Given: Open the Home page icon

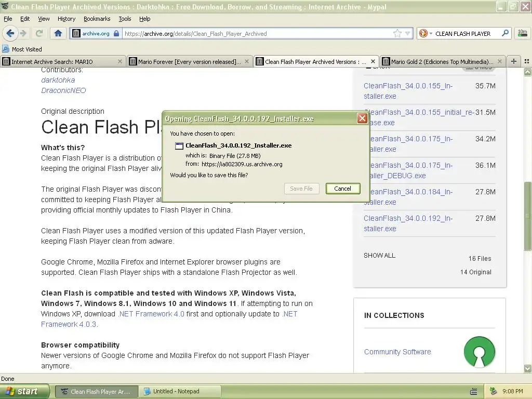Looking at the screenshot, I should click(x=58, y=33).
